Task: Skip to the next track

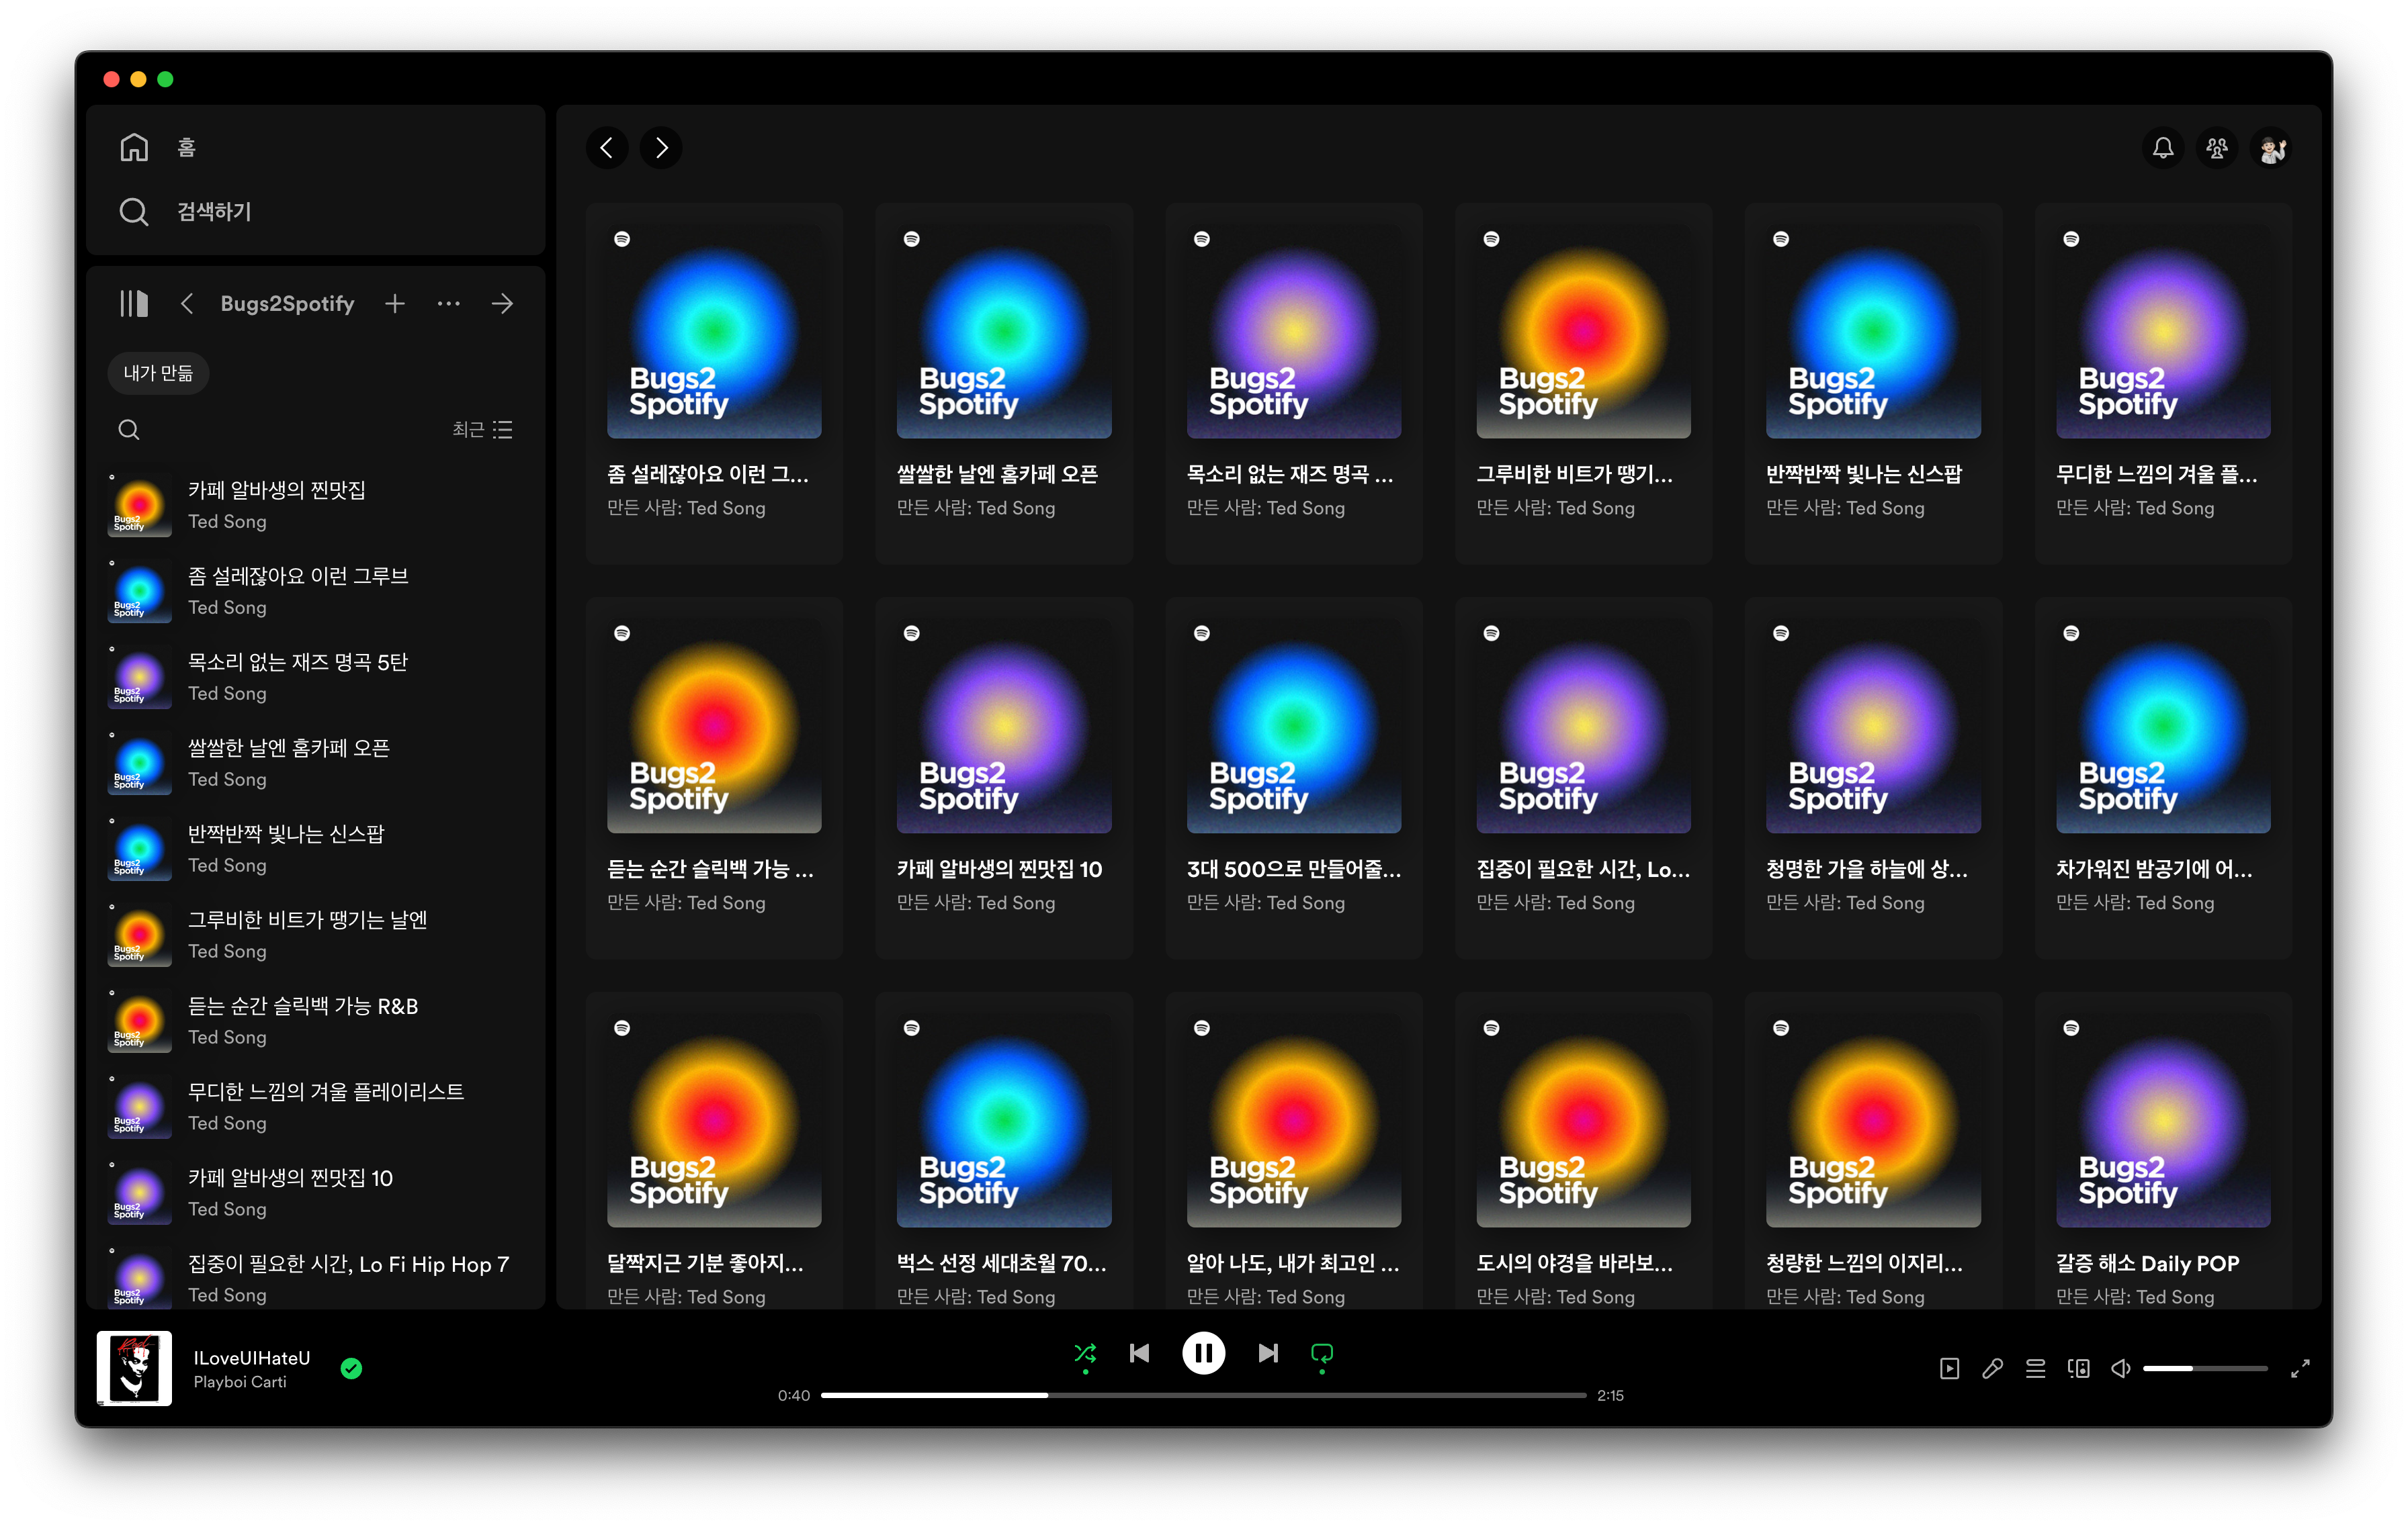Action: 1267,1353
